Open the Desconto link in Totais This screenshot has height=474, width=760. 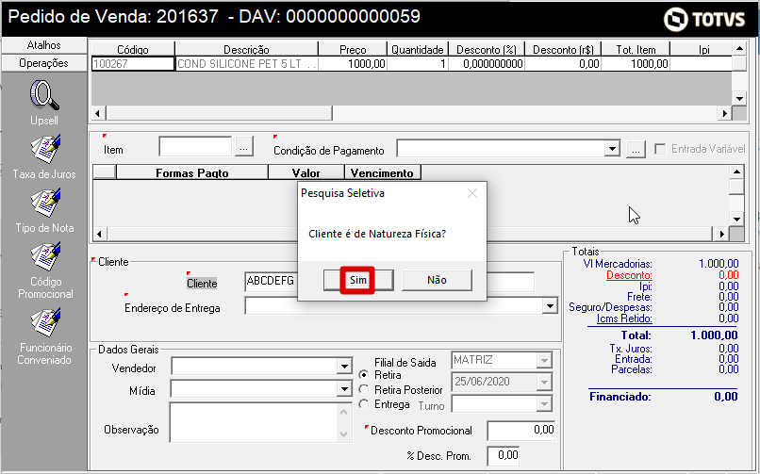[629, 275]
